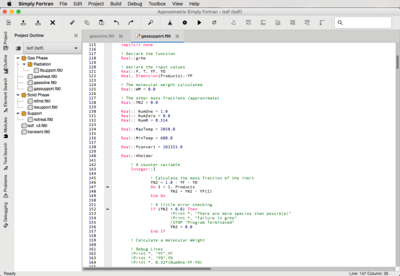Viewport: 400px width, 276px height.
Task: Redo the last undone edit
Action: pos(131,22)
